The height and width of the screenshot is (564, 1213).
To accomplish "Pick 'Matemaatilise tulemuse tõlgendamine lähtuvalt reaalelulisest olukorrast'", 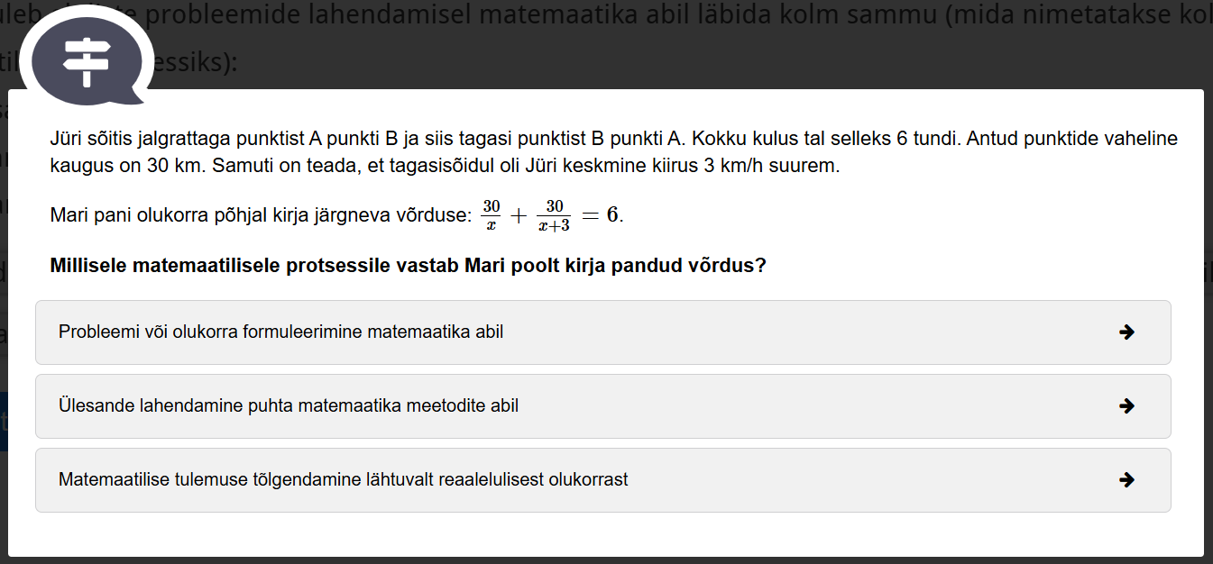I will pyautogui.click(x=343, y=480).
